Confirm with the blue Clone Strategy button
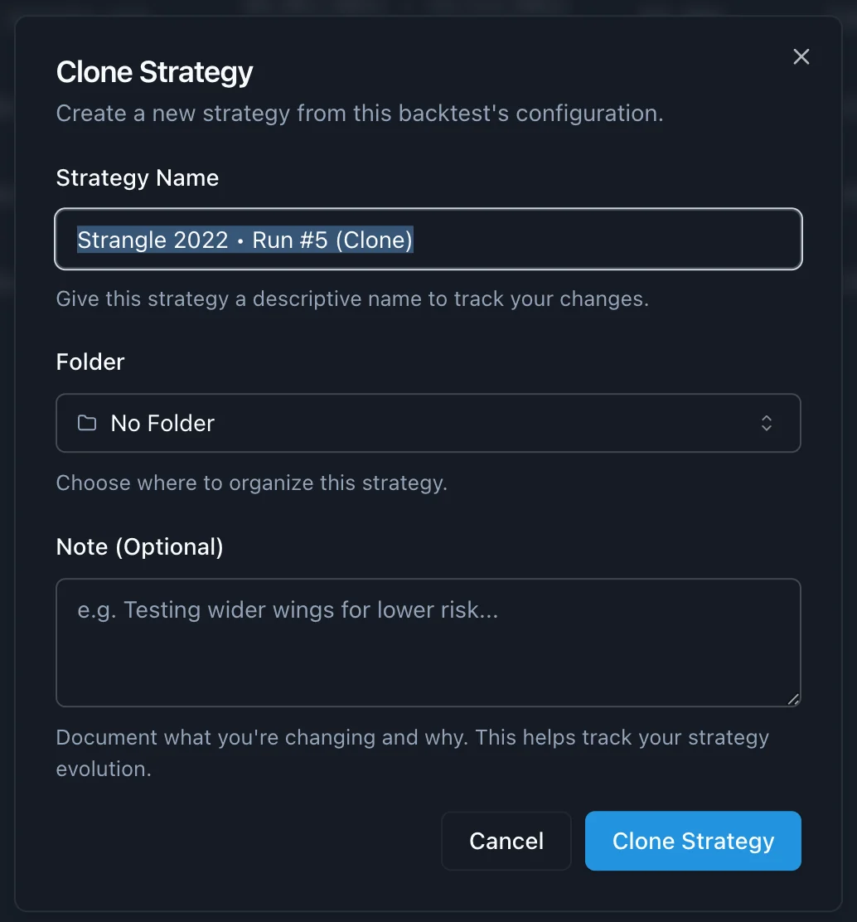This screenshot has height=922, width=857. coord(693,841)
